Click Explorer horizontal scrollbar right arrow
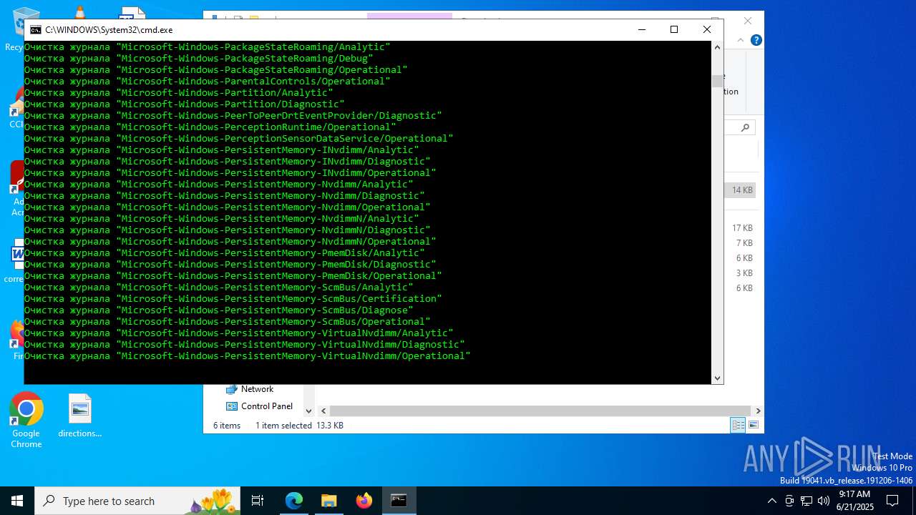This screenshot has height=515, width=916. point(758,411)
